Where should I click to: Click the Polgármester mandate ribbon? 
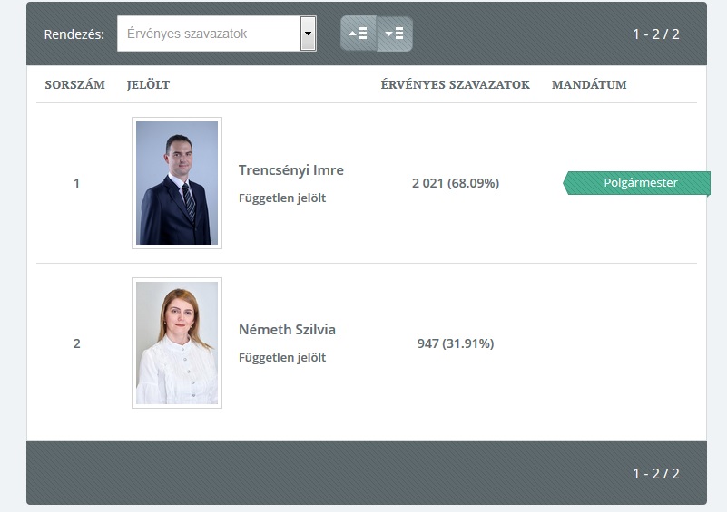[636, 183]
